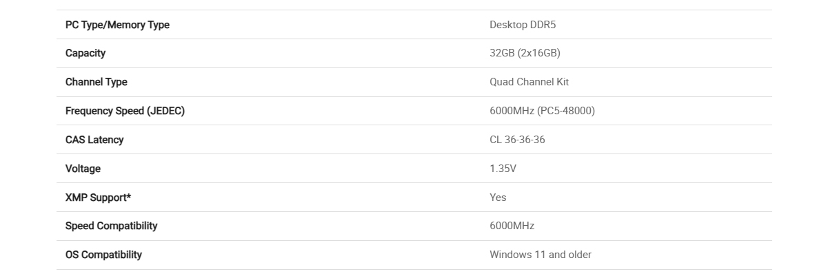The height and width of the screenshot is (276, 817).
Task: Click the Channel Type label
Action: click(97, 82)
